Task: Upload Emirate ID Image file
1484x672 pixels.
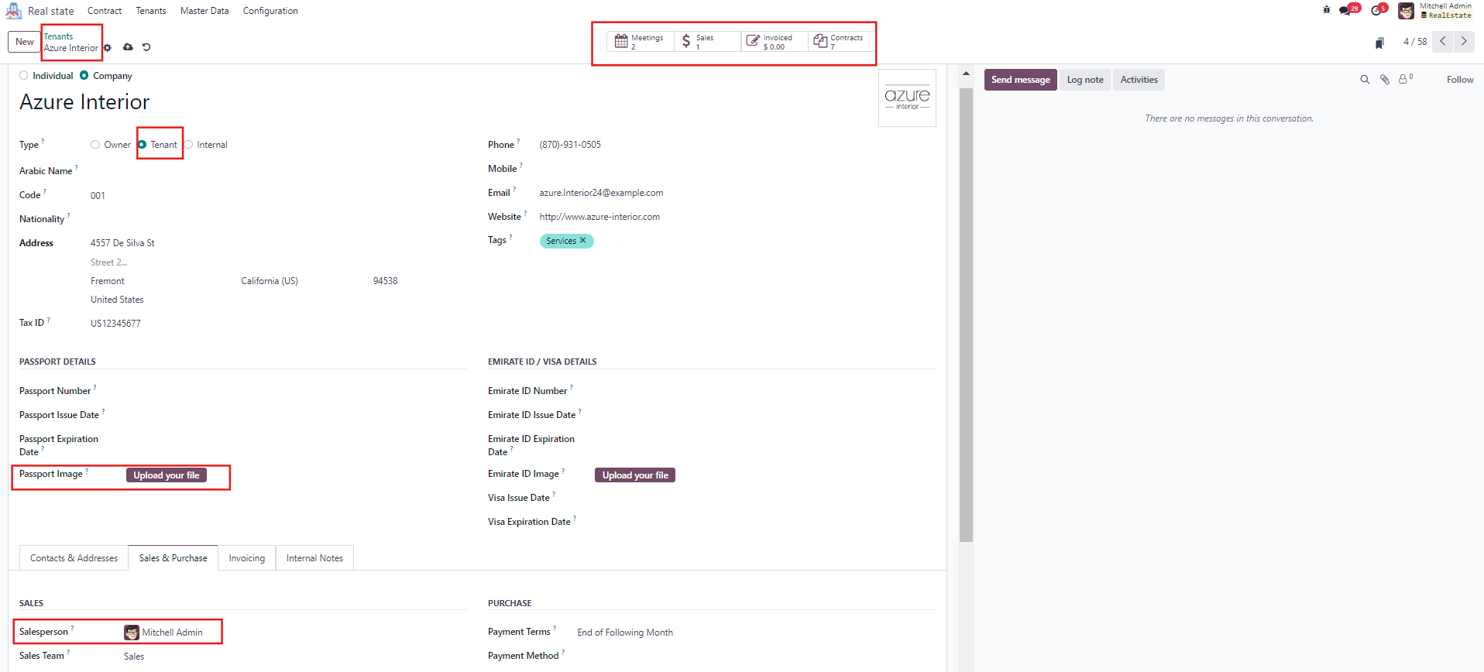Action: pyautogui.click(x=635, y=475)
